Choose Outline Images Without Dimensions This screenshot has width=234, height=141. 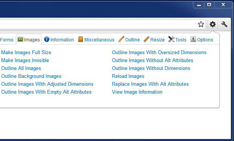tap(151, 68)
